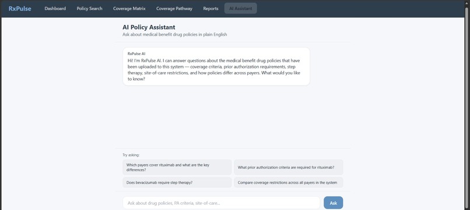Click the 'RxPulse AI' sender label
470x210 pixels.
(x=136, y=54)
